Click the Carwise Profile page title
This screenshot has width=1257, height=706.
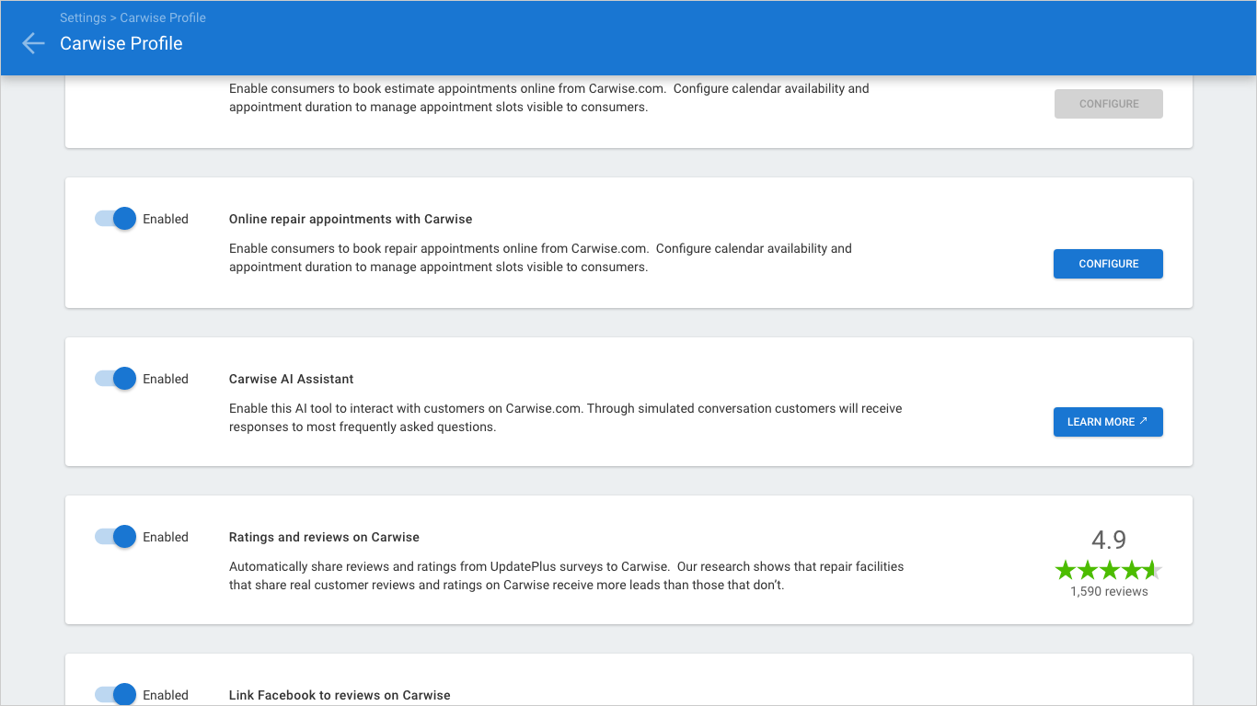pyautogui.click(x=121, y=43)
